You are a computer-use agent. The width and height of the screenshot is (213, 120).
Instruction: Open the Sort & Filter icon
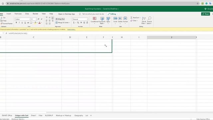click(x=144, y=19)
